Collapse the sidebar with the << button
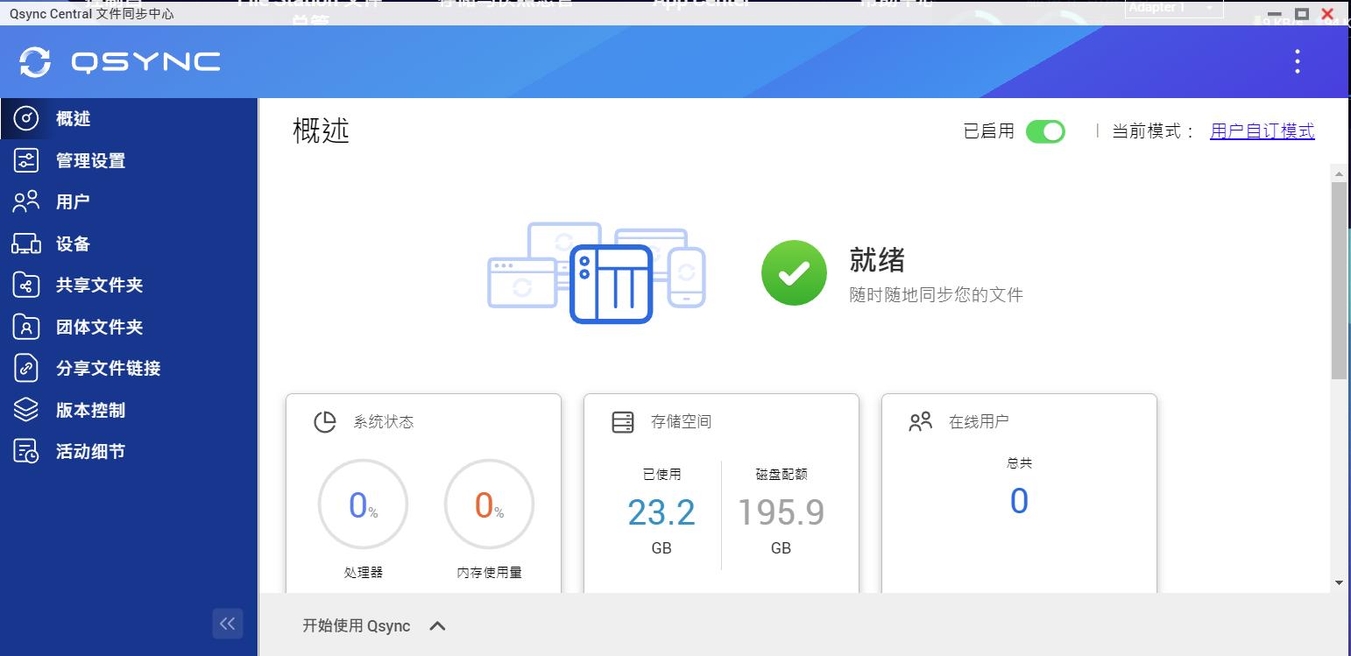The height and width of the screenshot is (656, 1351). click(x=228, y=624)
